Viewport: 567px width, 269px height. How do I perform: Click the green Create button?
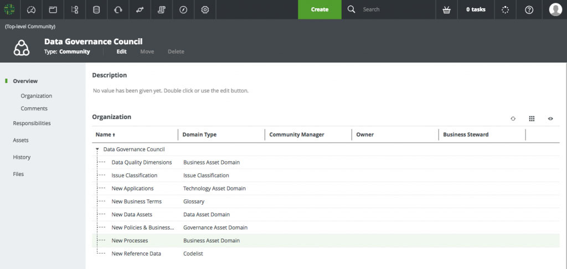(319, 9)
